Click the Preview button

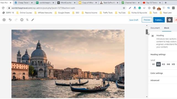147,20
